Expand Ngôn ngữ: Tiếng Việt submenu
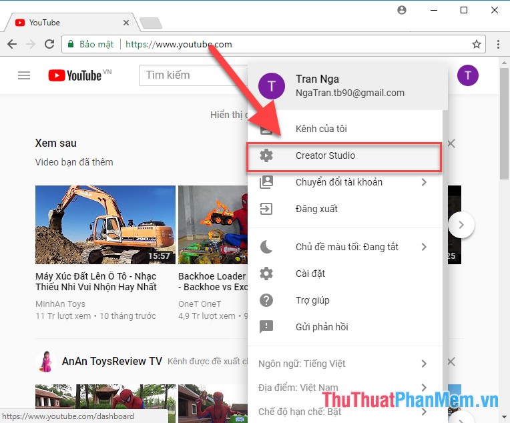The width and height of the screenshot is (510, 423). click(x=344, y=364)
